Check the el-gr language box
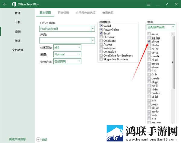This screenshot has height=143, width=181. click(x=149, y=82)
